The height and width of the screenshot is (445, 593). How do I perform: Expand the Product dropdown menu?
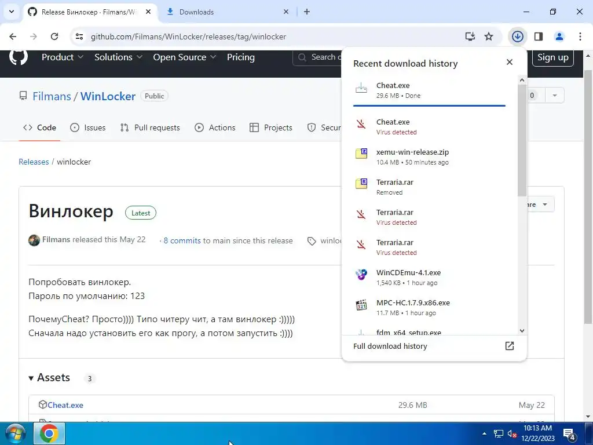[63, 57]
